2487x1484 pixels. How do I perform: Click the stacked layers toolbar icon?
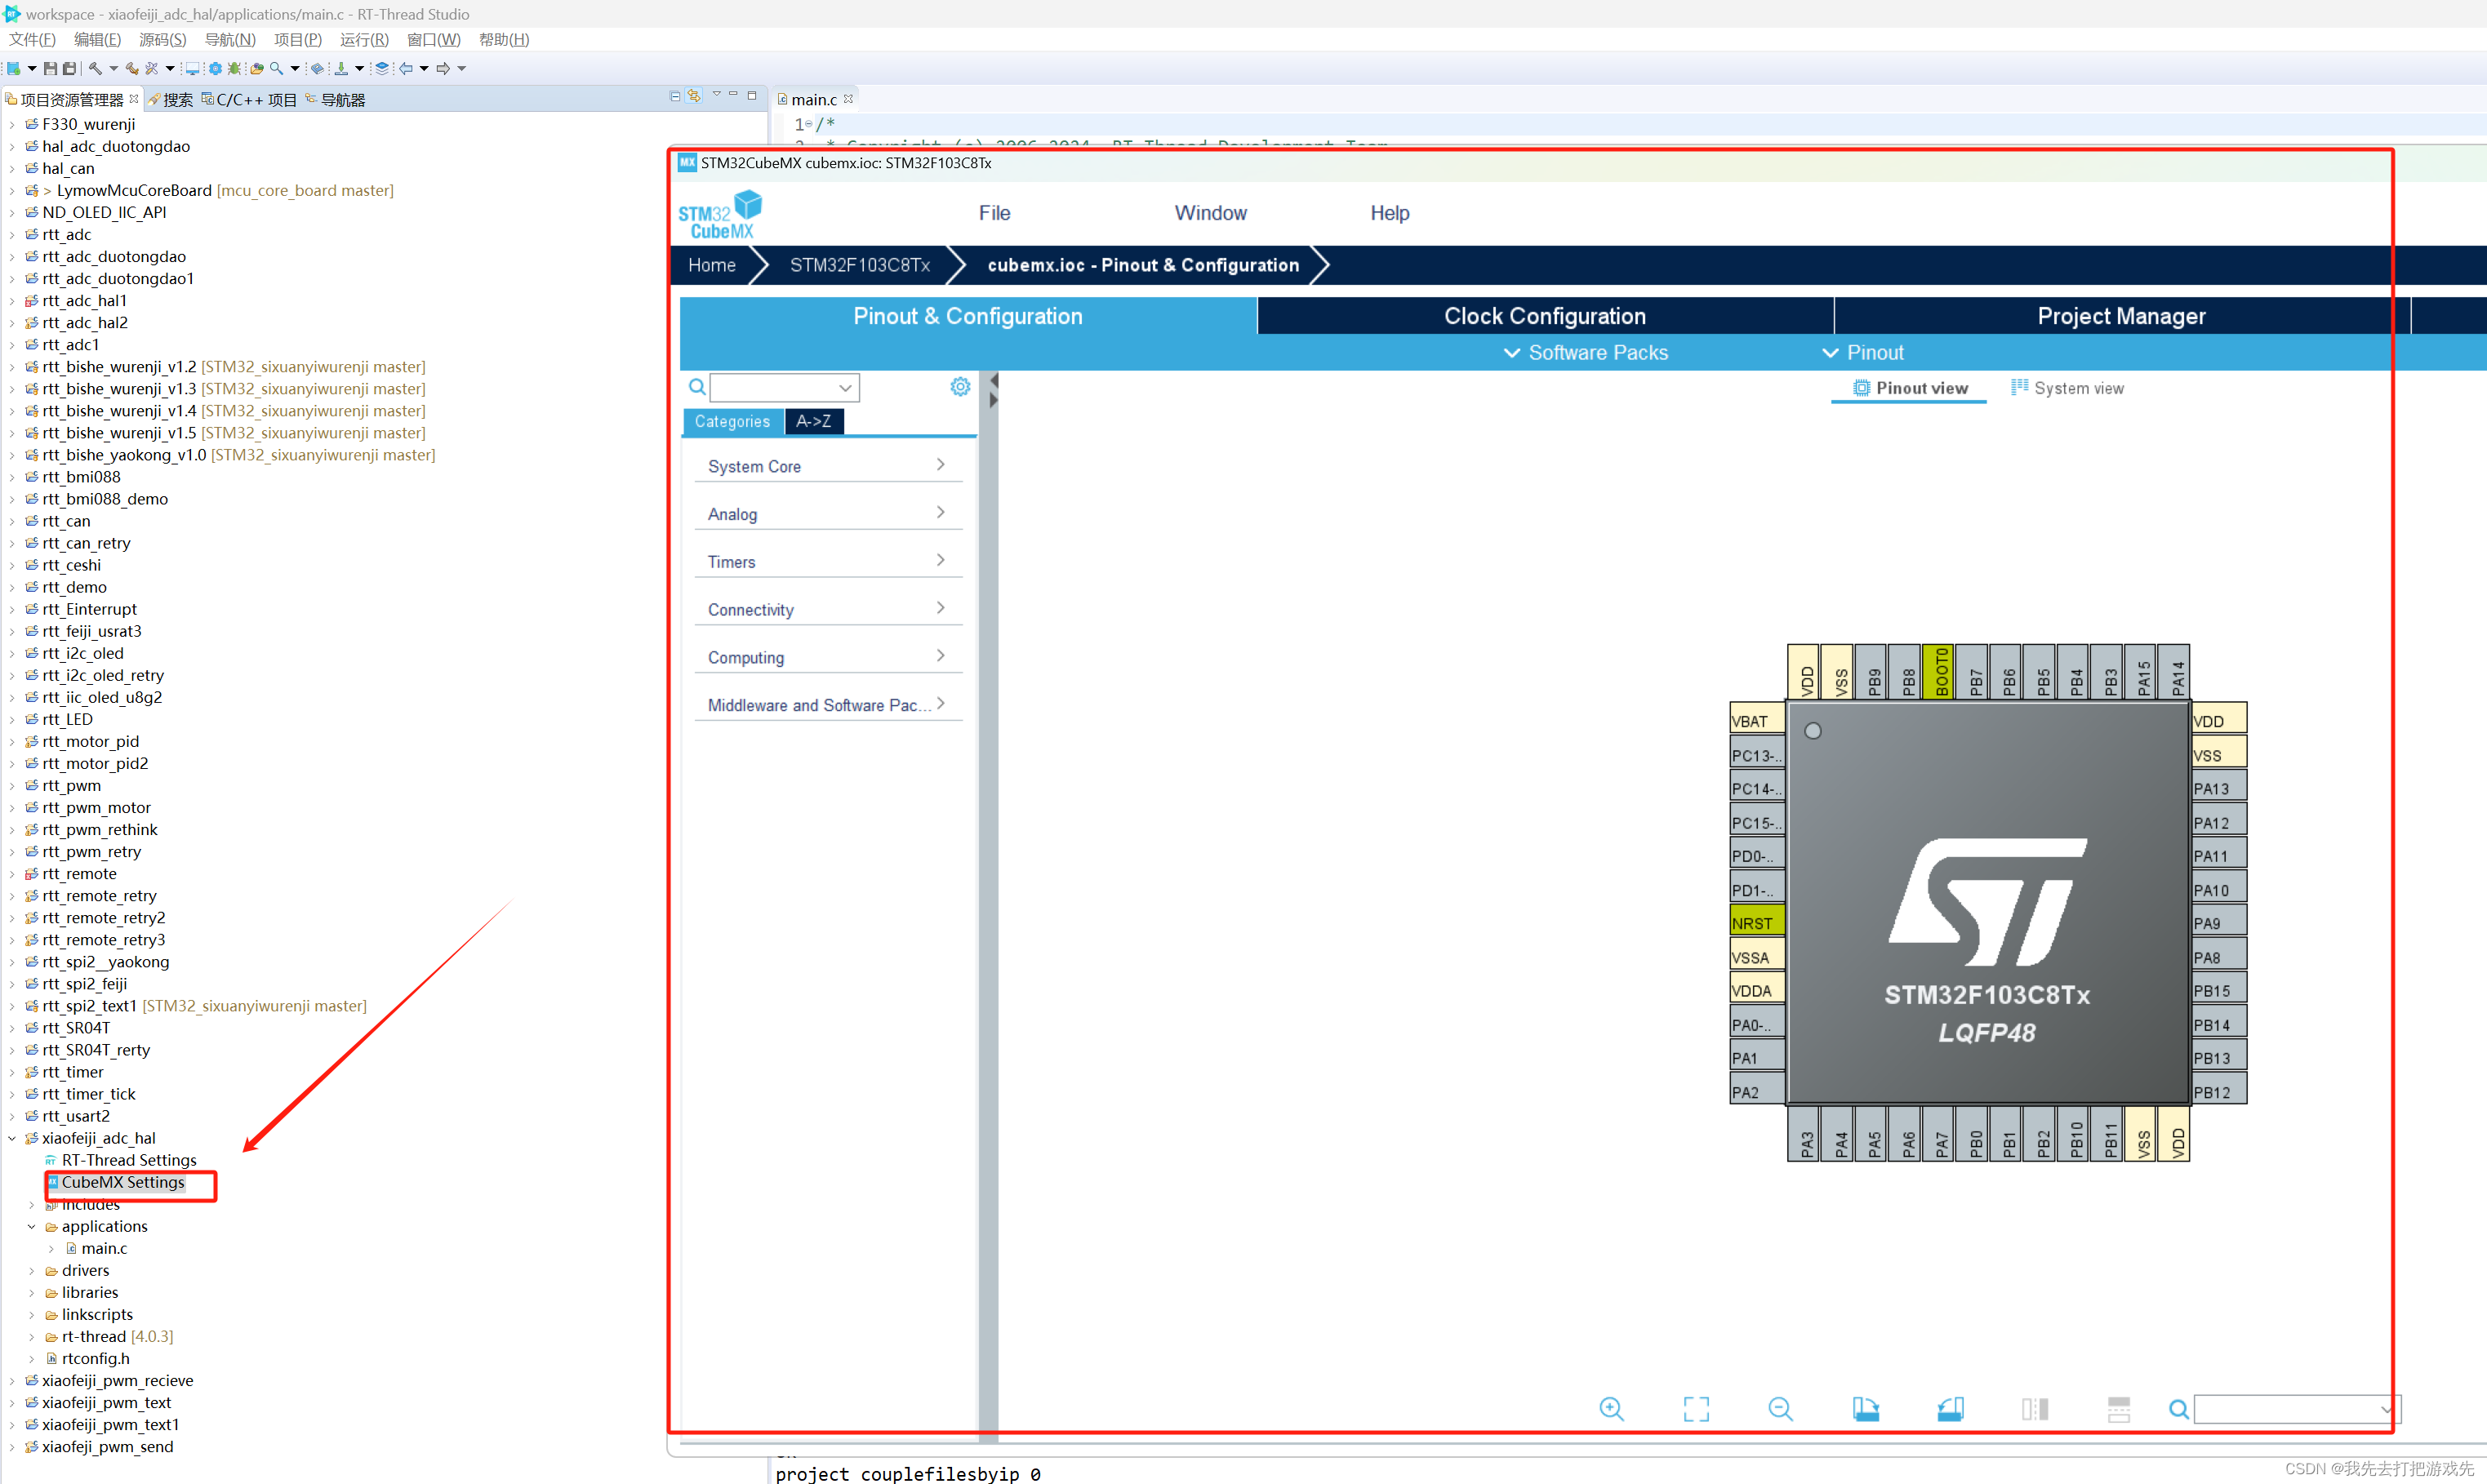382,68
